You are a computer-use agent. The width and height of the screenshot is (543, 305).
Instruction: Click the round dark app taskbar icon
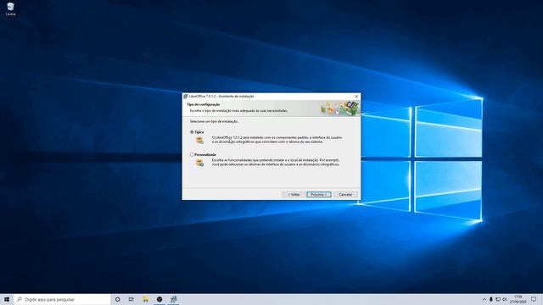coord(160,299)
